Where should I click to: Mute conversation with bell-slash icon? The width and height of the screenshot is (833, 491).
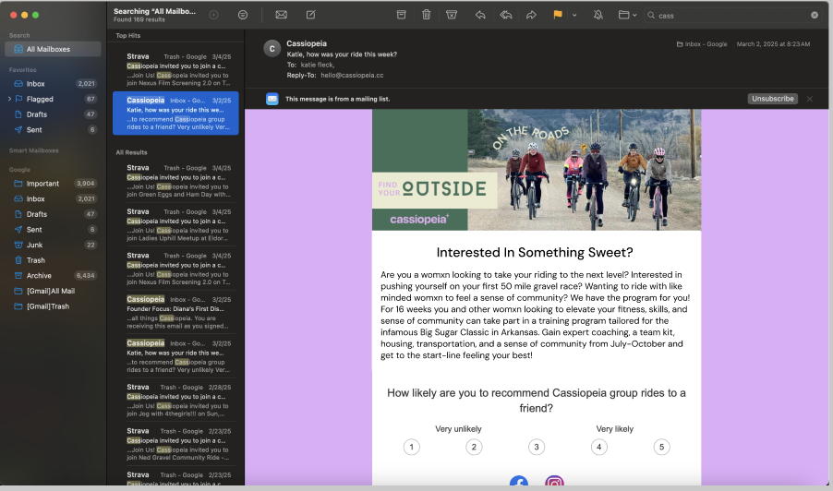pos(598,15)
